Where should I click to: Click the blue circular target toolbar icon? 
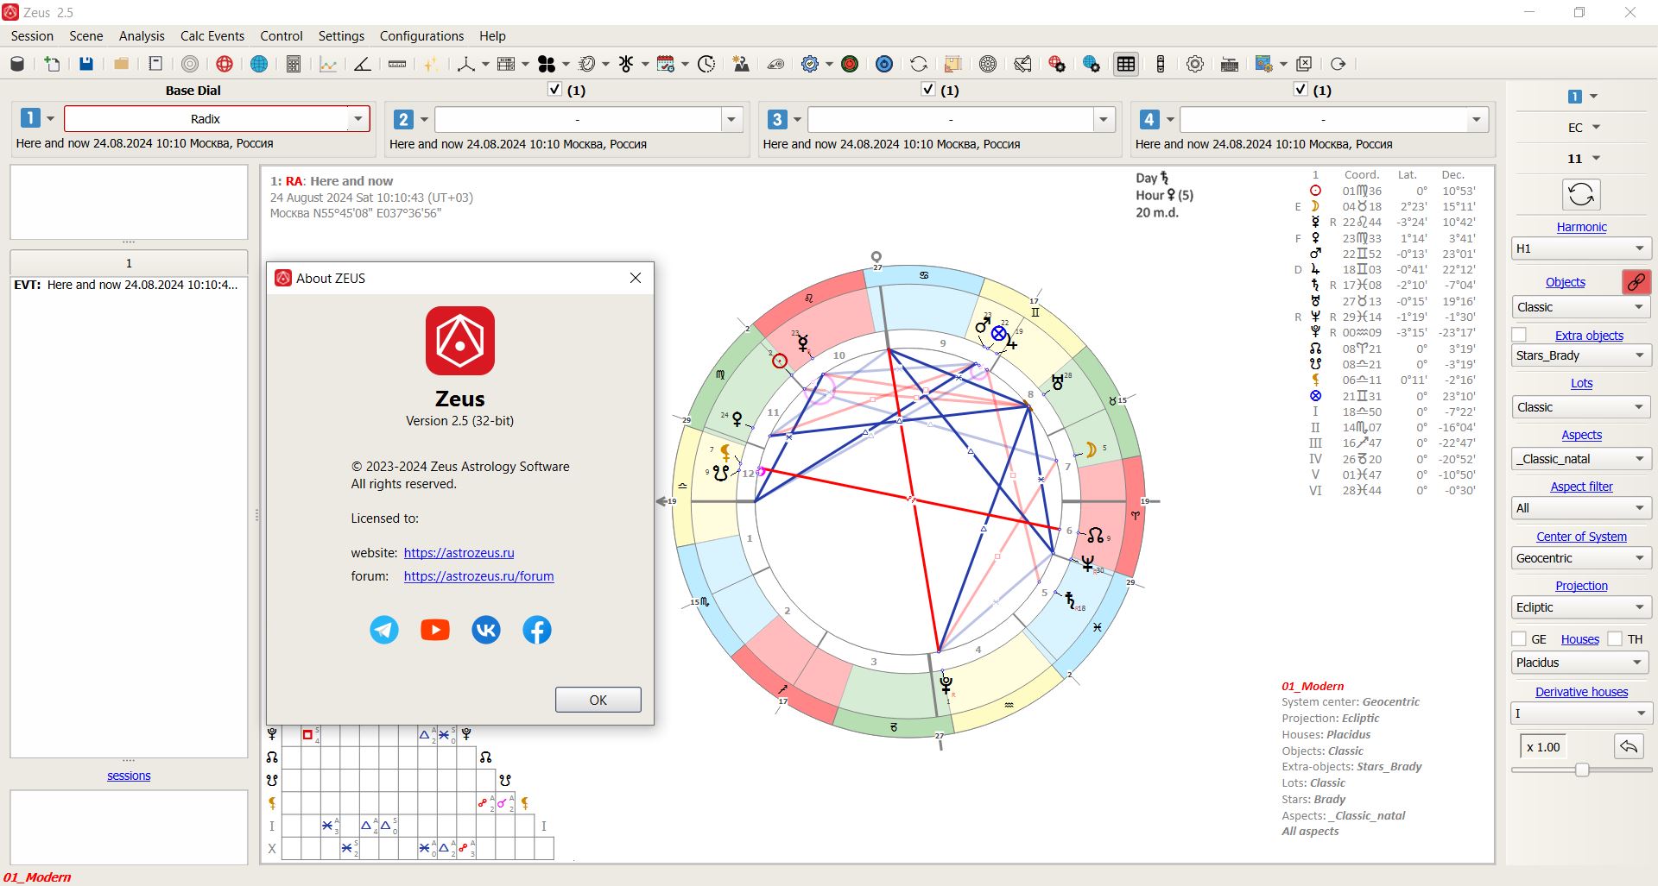tap(884, 64)
